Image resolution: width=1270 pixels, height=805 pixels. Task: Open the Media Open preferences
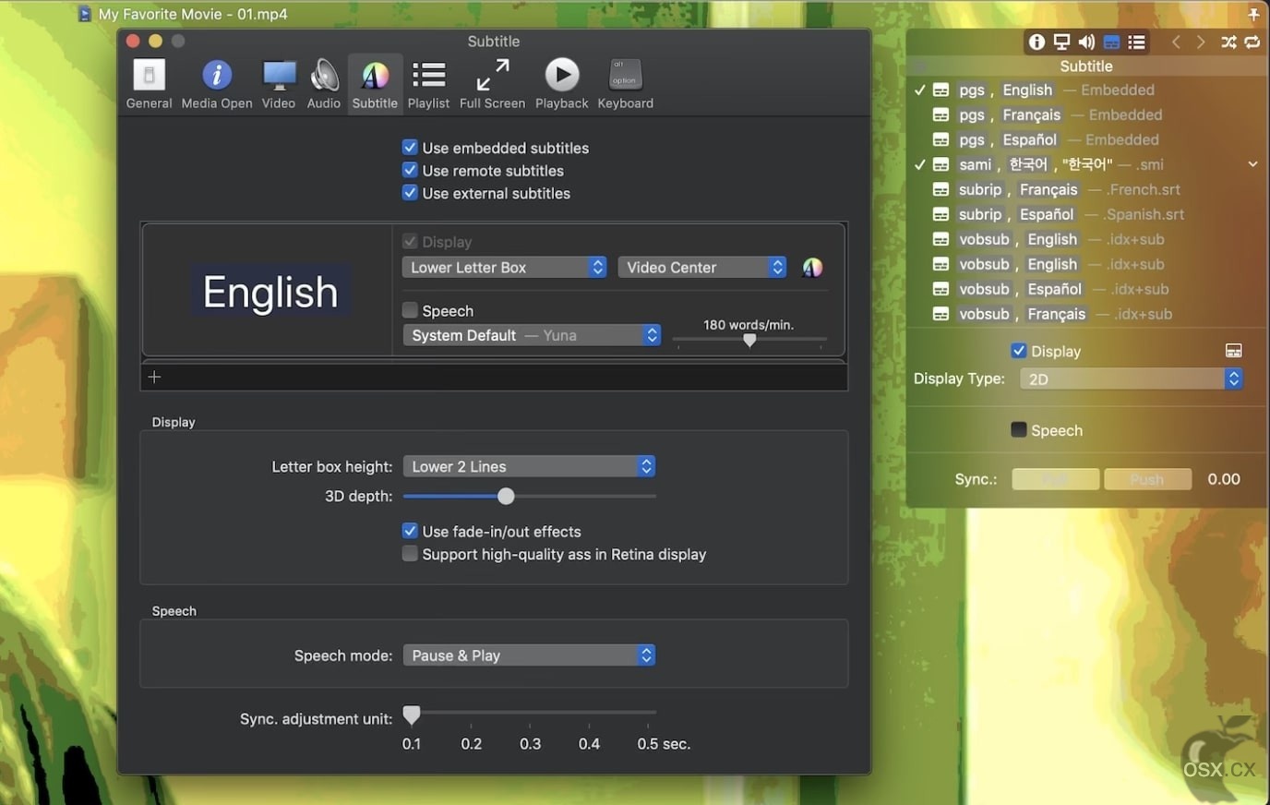point(217,84)
